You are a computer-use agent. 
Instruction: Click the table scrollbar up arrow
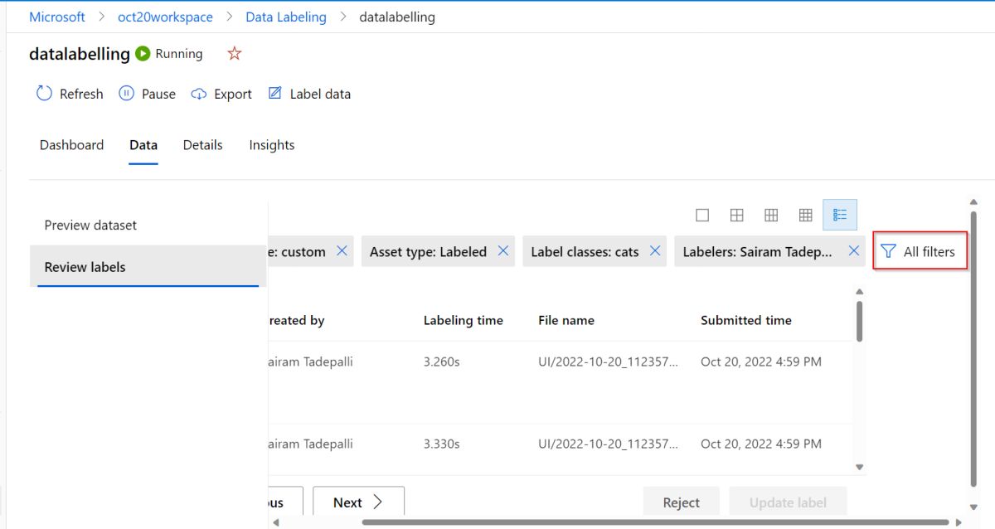(x=859, y=291)
